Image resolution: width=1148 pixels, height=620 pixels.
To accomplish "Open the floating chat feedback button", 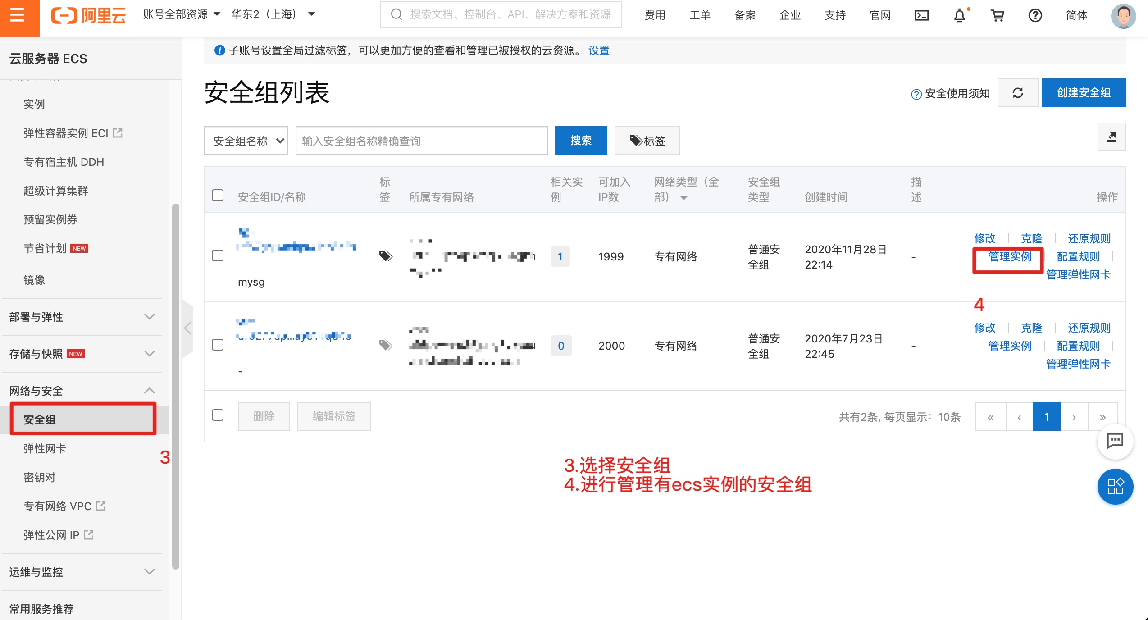I will (x=1115, y=441).
